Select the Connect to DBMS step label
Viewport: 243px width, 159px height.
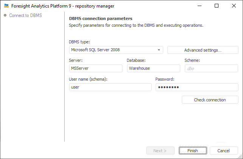[x=25, y=15]
